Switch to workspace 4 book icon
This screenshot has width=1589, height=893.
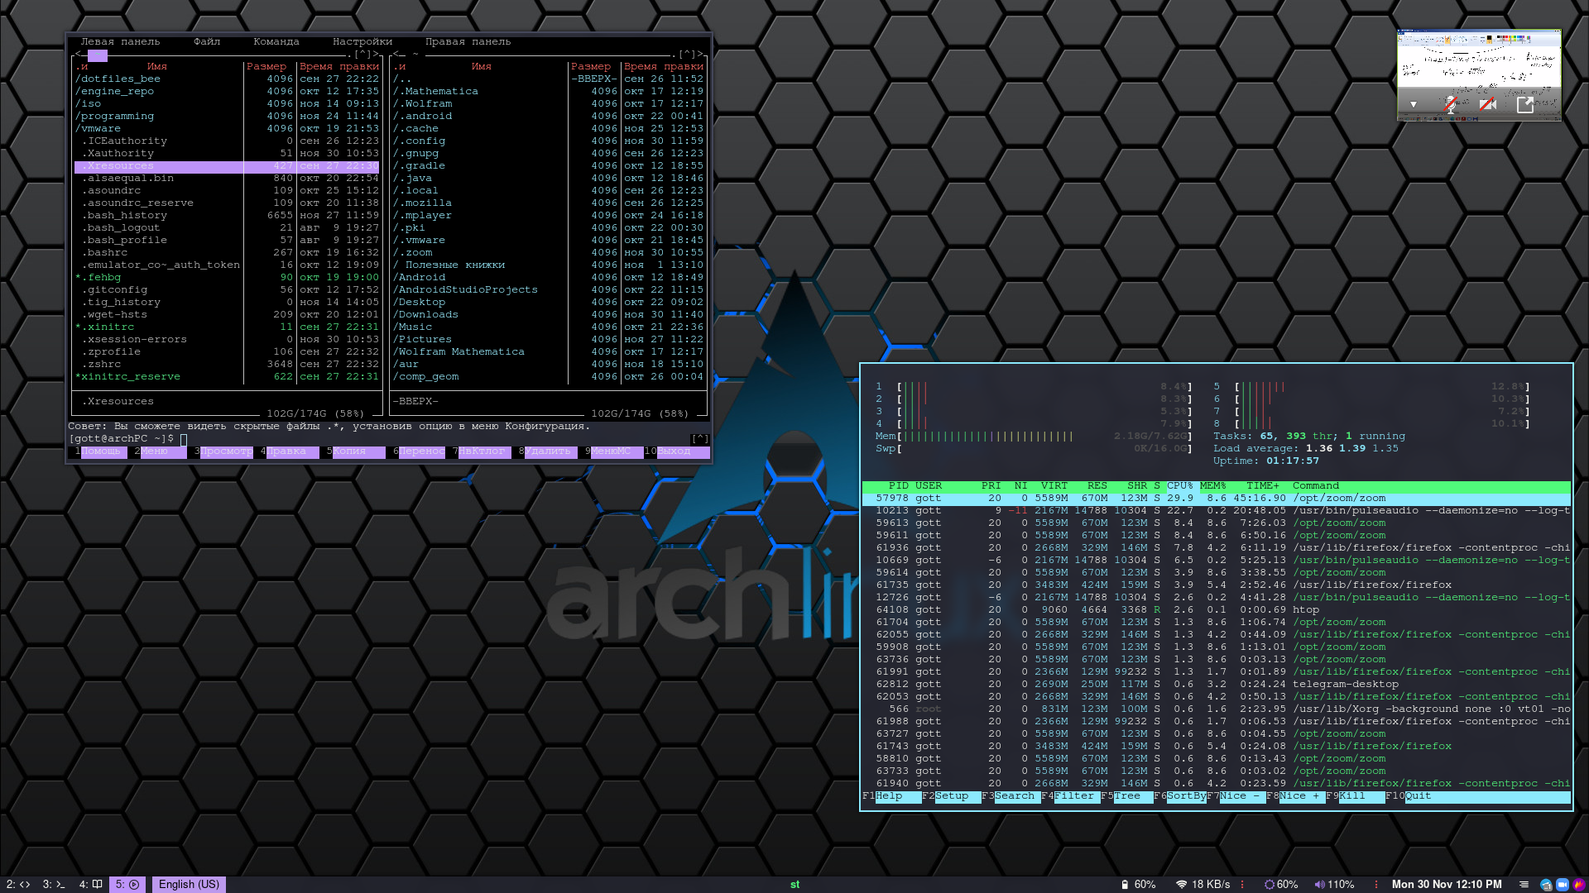[x=90, y=884]
